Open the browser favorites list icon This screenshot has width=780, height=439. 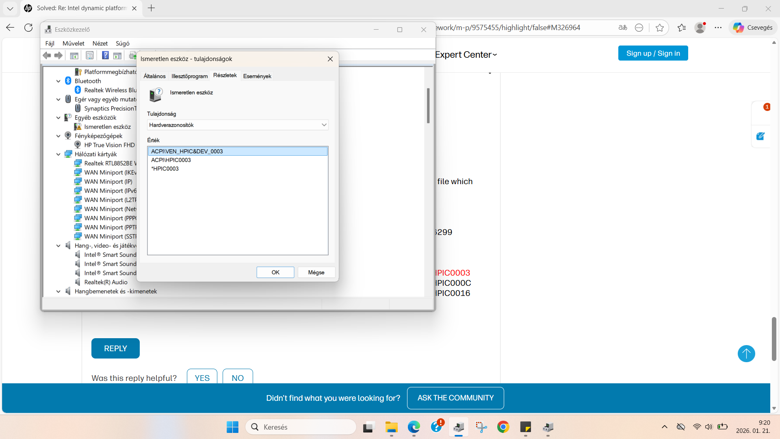coord(682,28)
